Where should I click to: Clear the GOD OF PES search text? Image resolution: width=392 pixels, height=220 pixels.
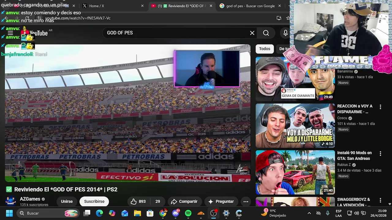point(252,33)
